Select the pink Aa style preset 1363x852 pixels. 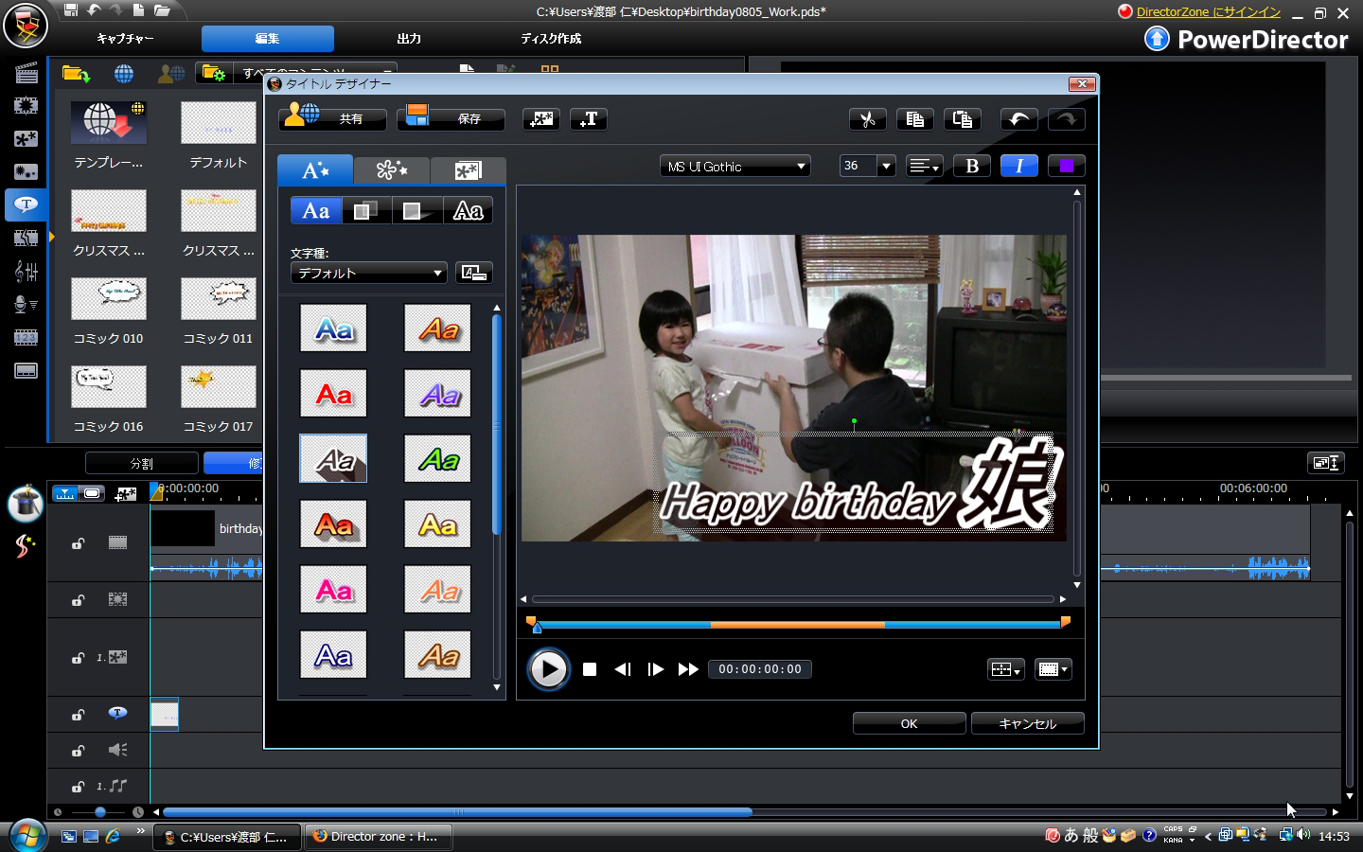(x=333, y=590)
